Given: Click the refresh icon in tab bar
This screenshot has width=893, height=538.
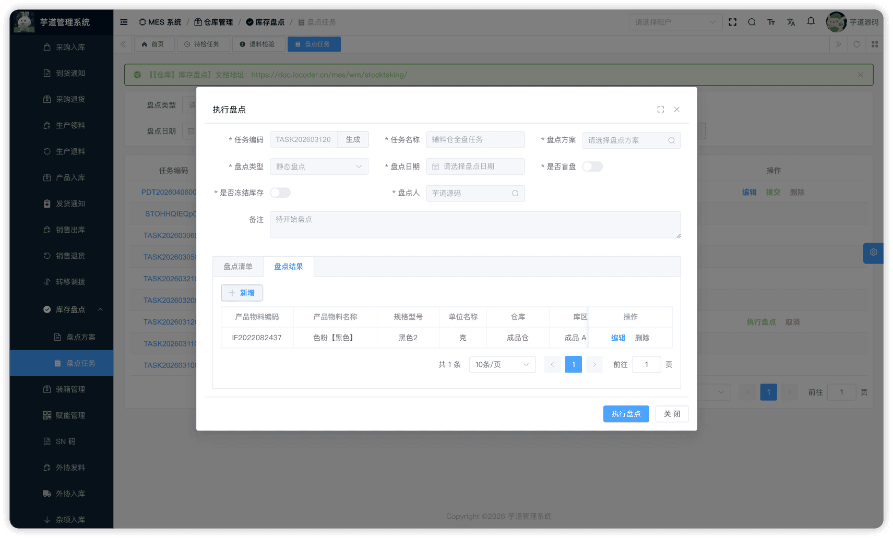Looking at the screenshot, I should click(x=856, y=44).
